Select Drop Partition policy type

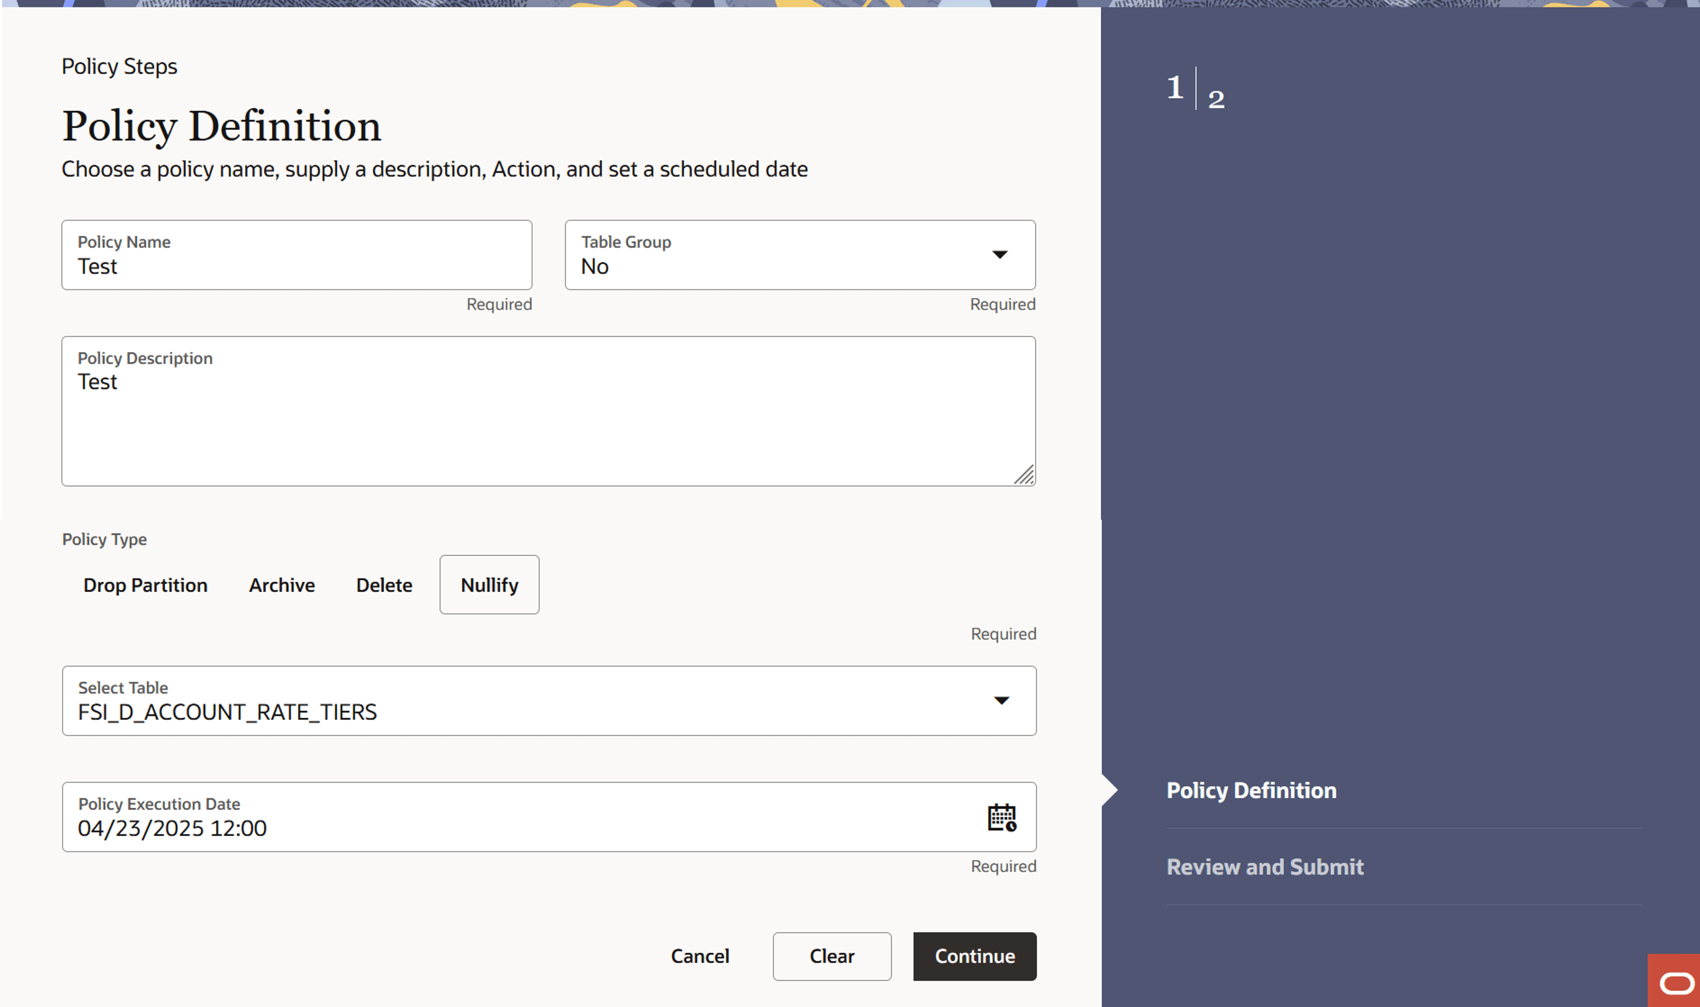(x=145, y=585)
